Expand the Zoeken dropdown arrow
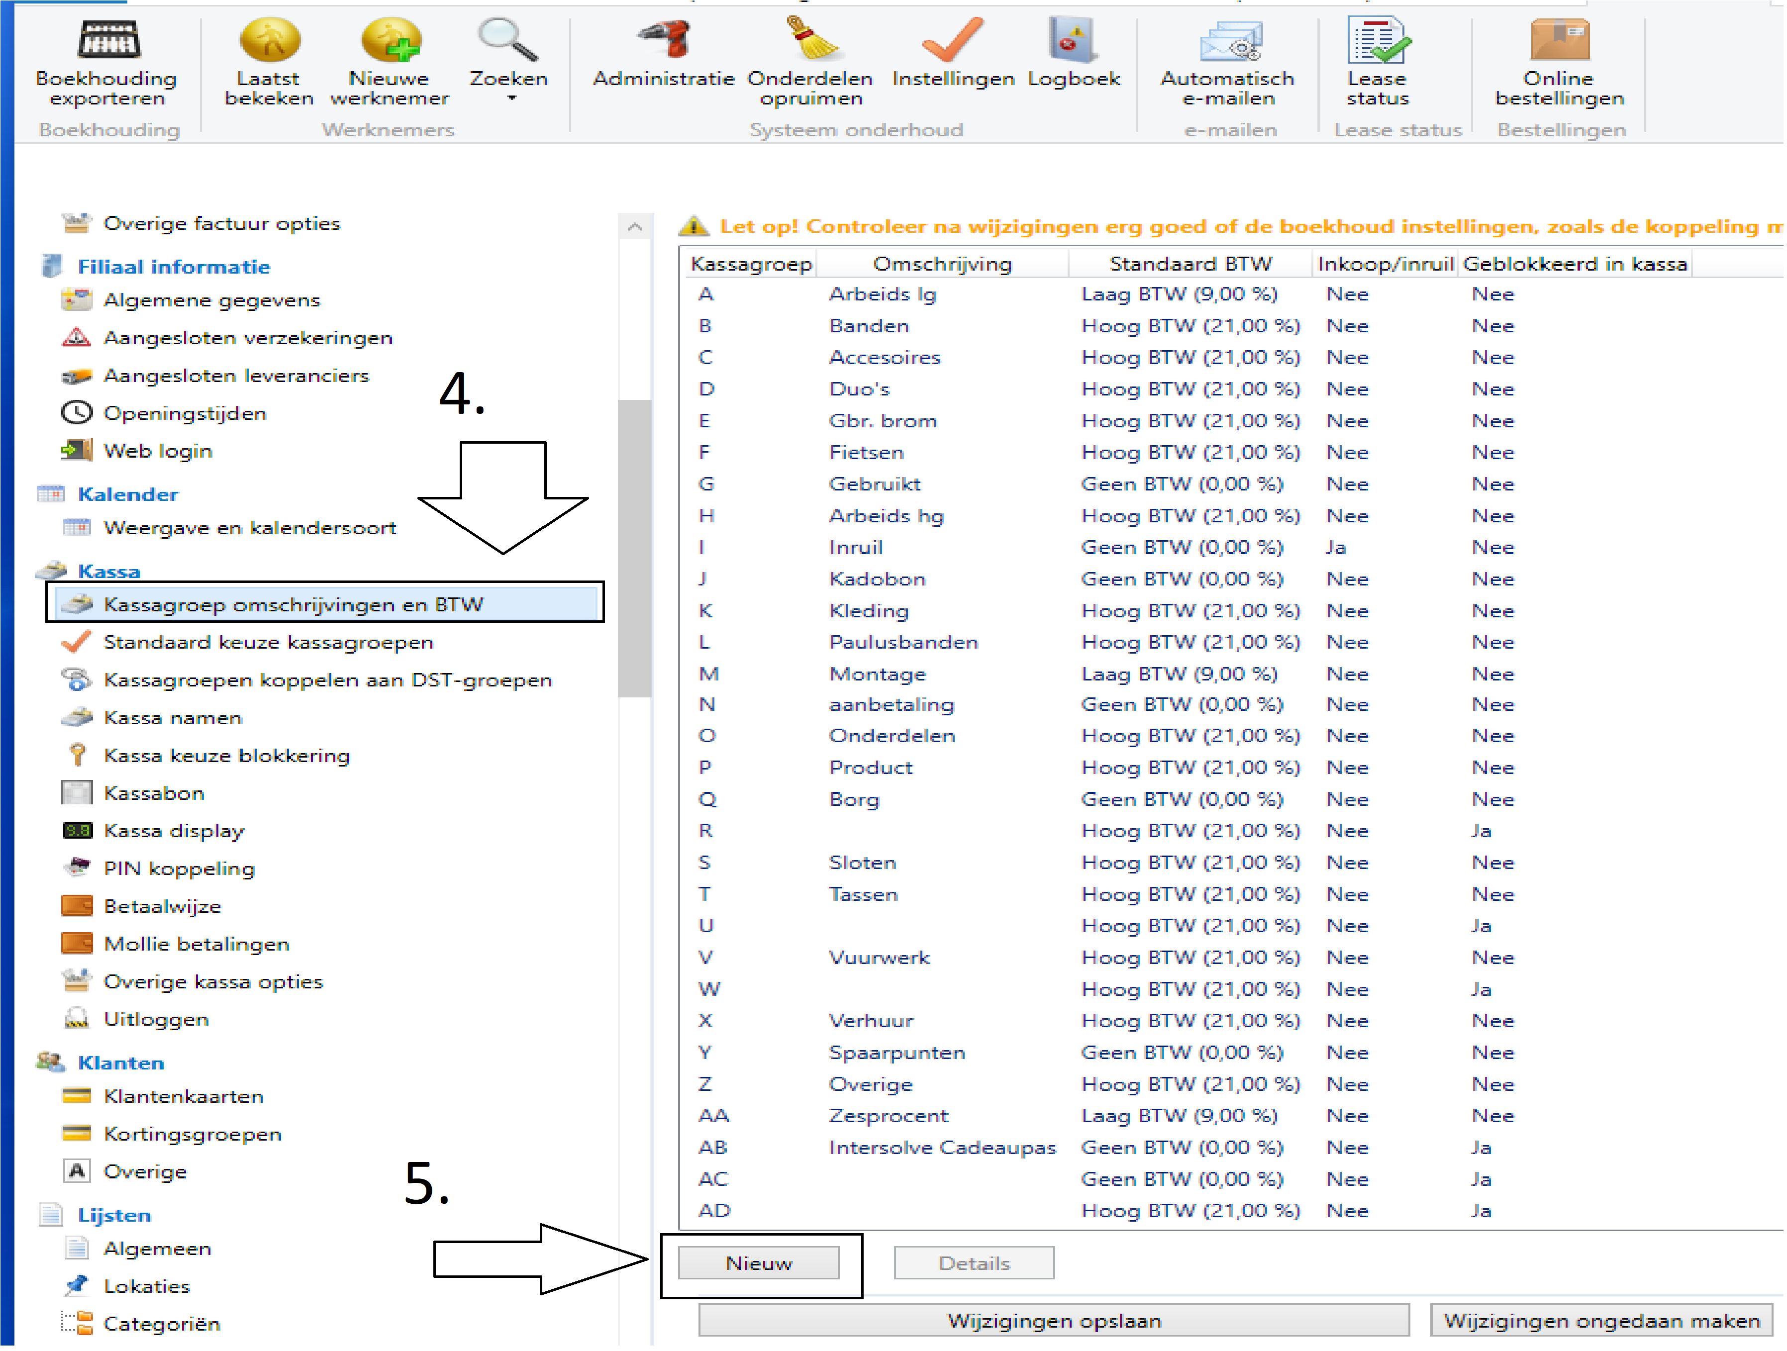 point(511,98)
